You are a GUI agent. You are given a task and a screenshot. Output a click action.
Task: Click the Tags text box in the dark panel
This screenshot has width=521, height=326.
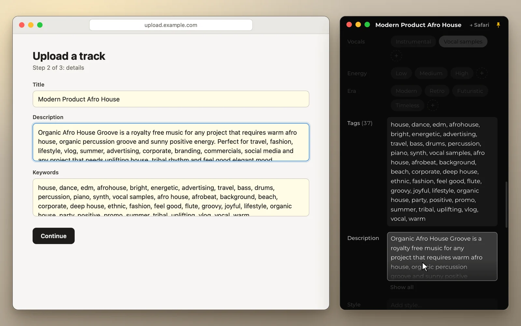[442, 171]
